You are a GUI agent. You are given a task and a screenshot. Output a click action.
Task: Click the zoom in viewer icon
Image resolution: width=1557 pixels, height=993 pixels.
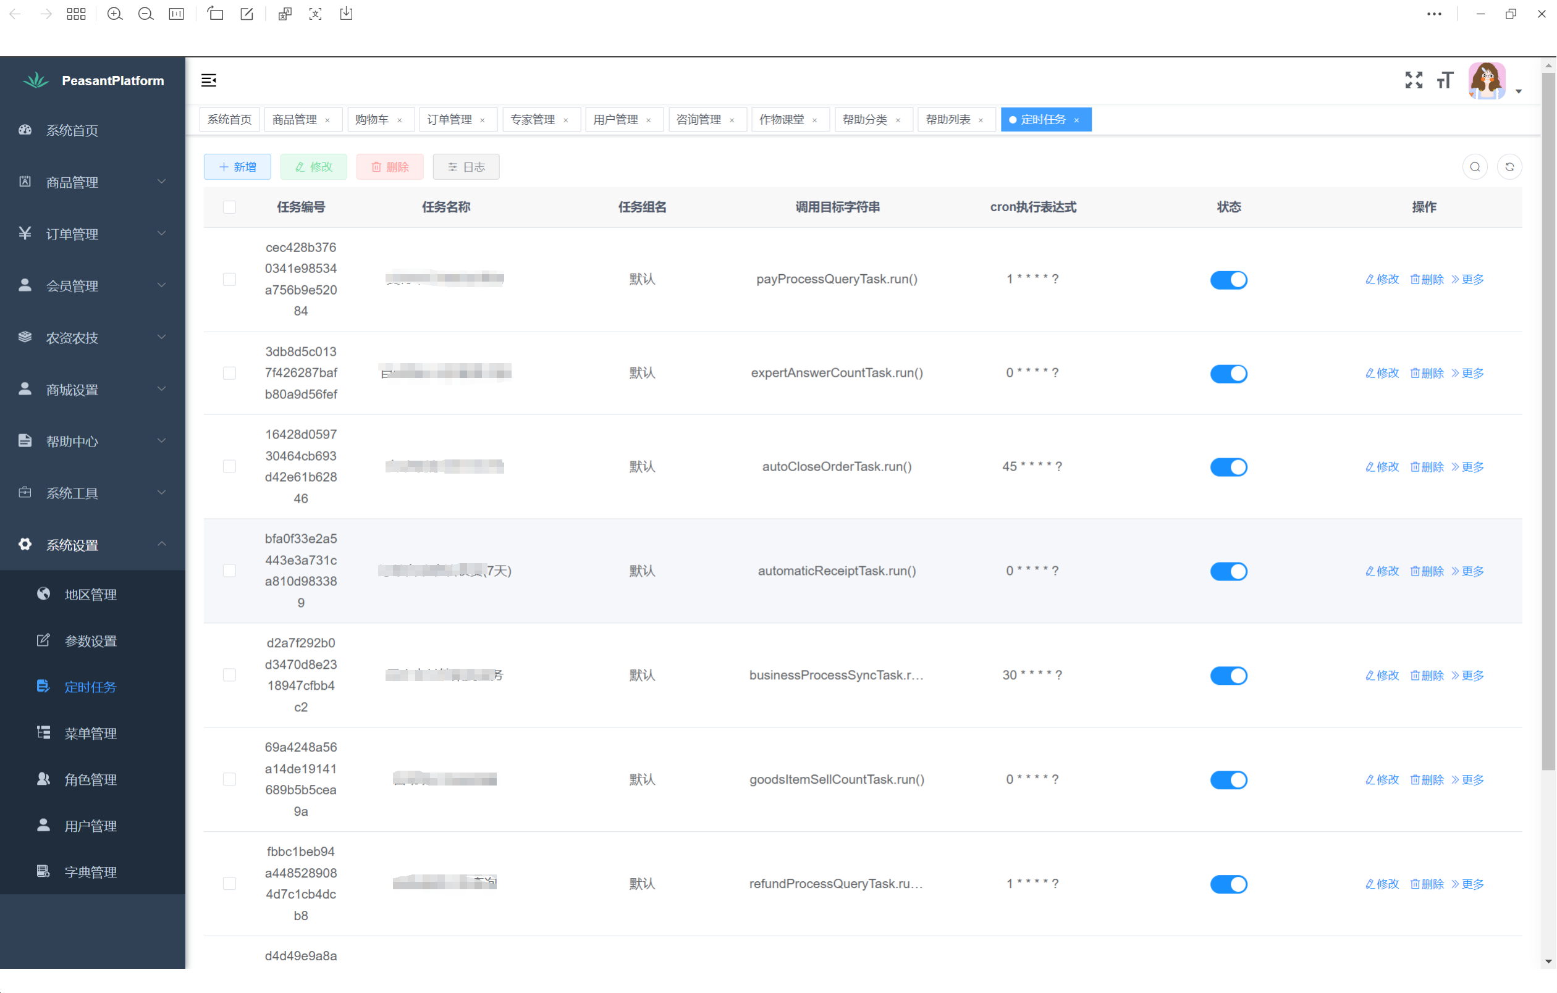tap(114, 14)
